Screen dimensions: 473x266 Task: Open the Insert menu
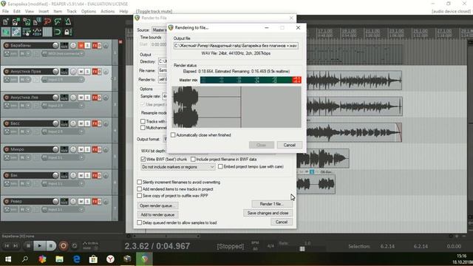(x=44, y=11)
